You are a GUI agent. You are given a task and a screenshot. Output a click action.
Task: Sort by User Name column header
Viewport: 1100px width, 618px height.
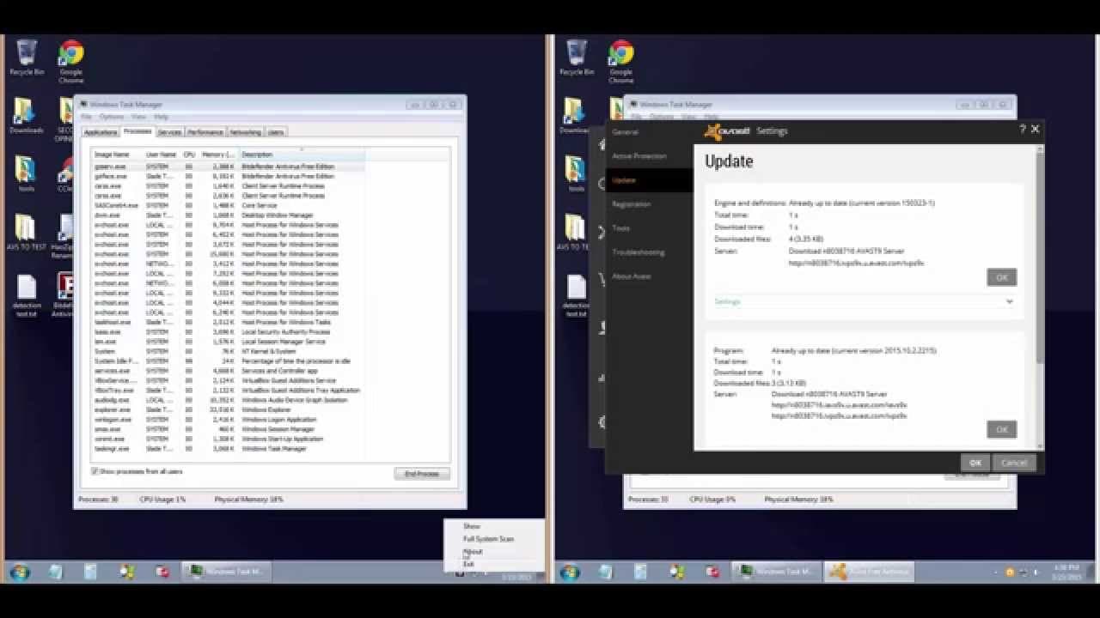coord(162,154)
